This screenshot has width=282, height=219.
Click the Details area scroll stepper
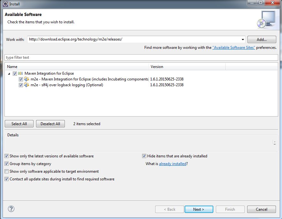coord(274,143)
